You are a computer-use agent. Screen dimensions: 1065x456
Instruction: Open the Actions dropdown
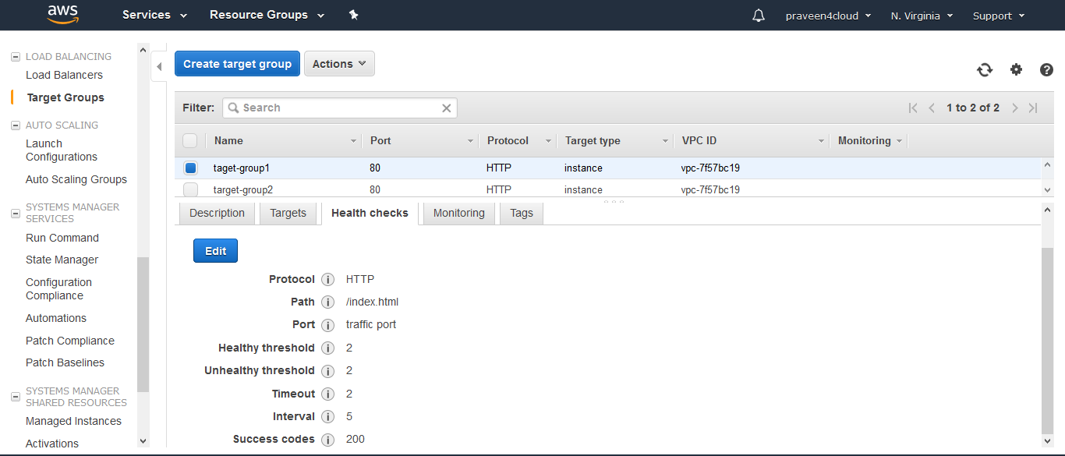339,63
